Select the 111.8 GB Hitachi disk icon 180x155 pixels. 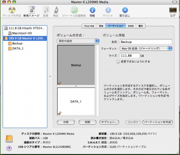(x=6, y=28)
